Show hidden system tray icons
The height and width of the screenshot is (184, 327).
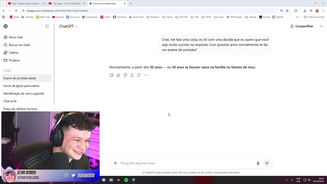click(286, 180)
